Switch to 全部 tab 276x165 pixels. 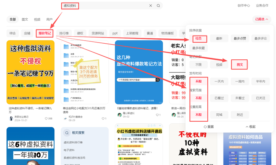click(13, 19)
